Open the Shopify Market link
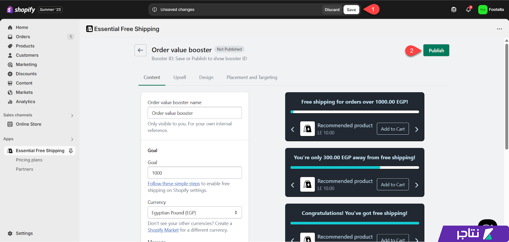 tap(163, 230)
